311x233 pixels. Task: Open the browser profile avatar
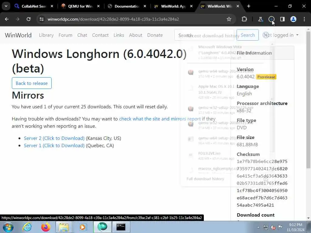[x=293, y=19]
